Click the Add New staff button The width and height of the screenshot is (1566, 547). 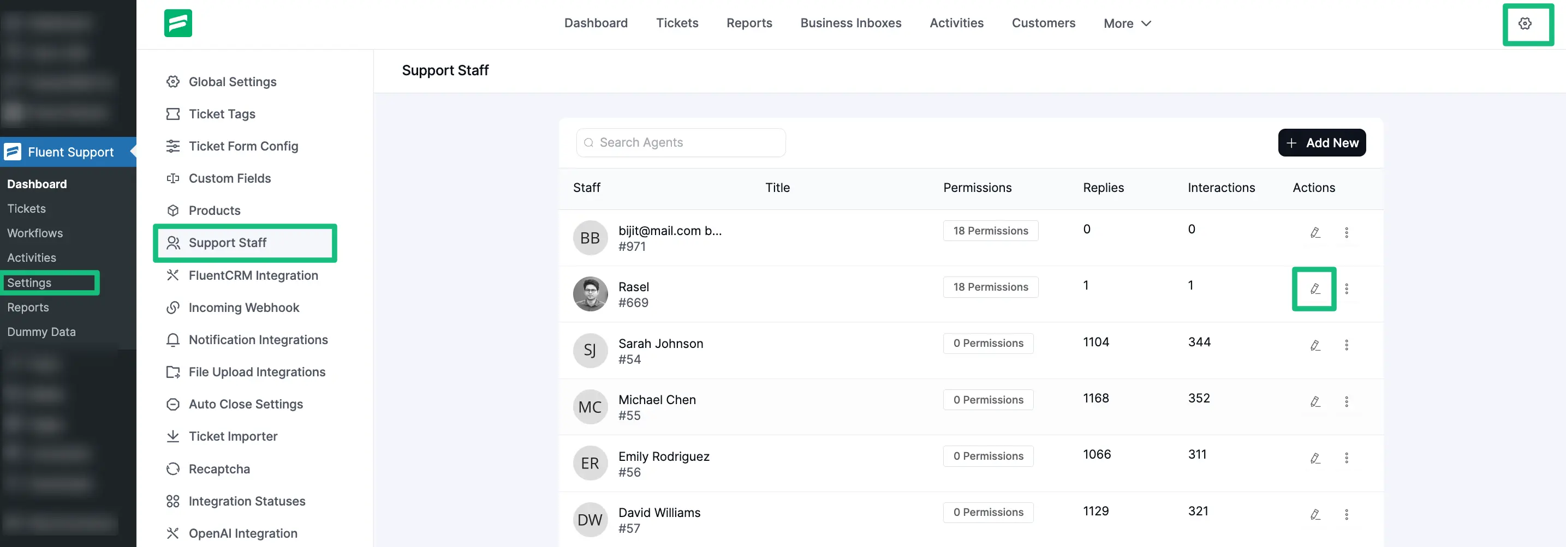(x=1321, y=143)
